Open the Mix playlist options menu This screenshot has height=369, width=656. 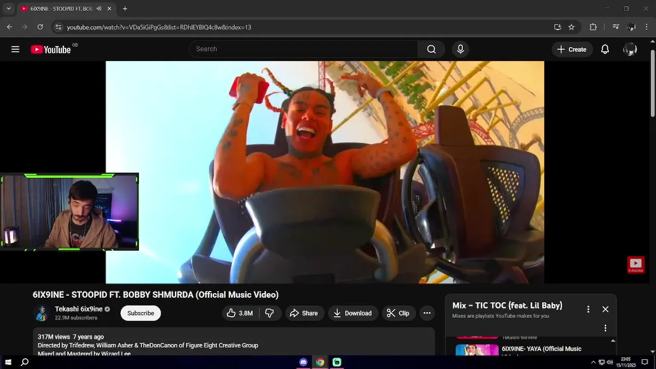[x=588, y=309]
